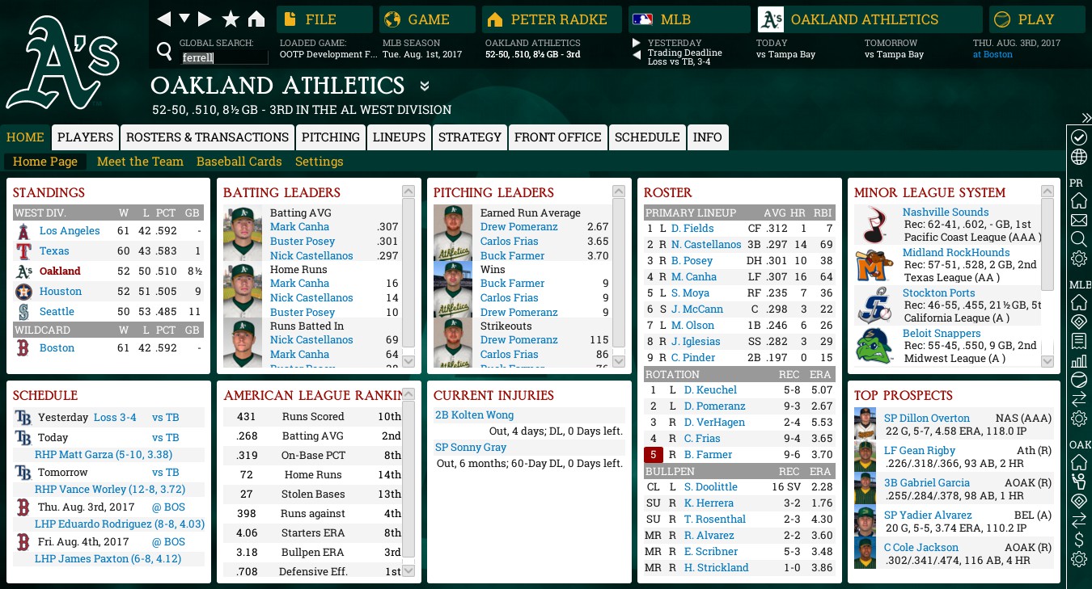Click the Global Search text field

(224, 58)
